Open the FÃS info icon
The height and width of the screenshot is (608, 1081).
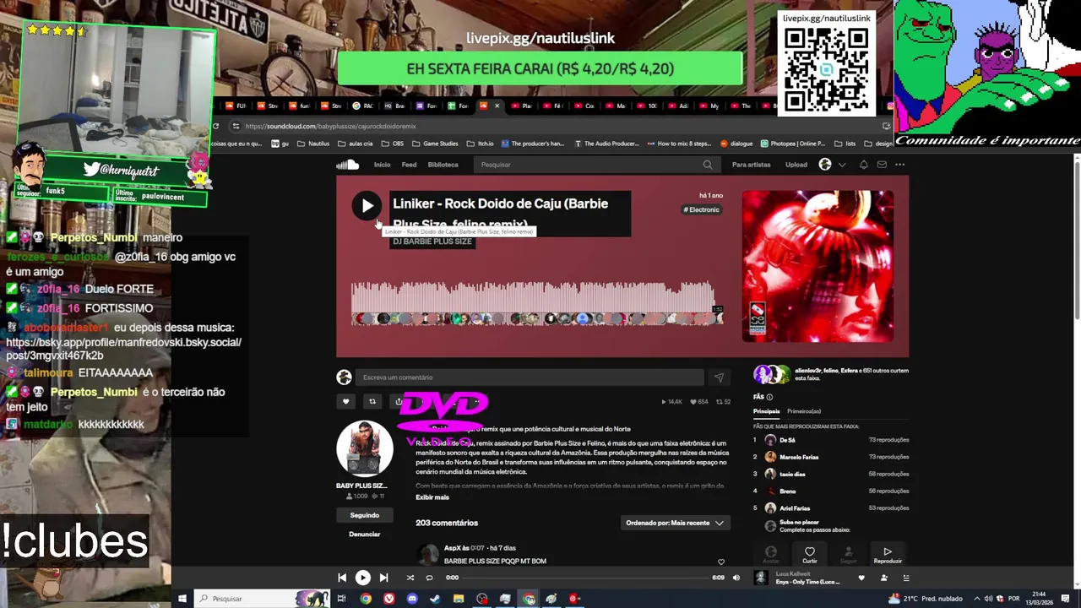769,397
